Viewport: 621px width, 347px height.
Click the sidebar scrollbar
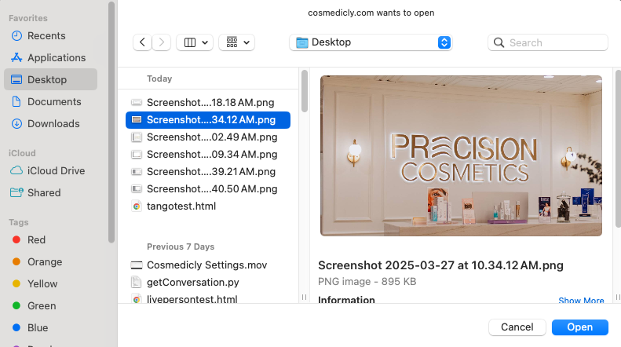pos(111,122)
